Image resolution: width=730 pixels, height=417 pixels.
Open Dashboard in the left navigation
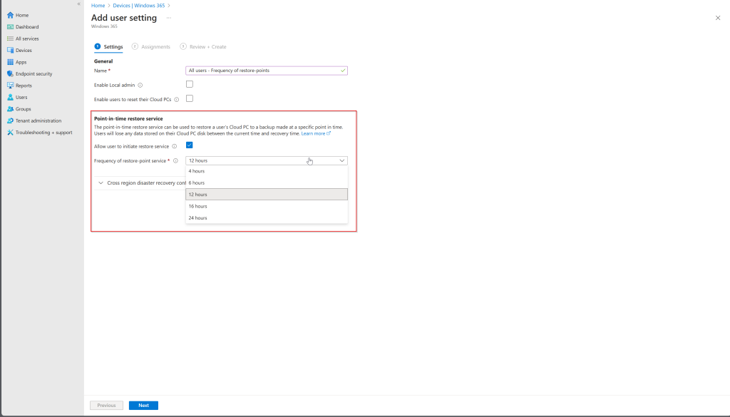(x=27, y=27)
